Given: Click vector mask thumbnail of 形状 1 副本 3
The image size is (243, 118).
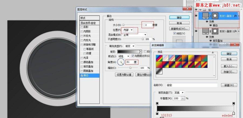Looking at the screenshot, I should click(x=215, y=16).
